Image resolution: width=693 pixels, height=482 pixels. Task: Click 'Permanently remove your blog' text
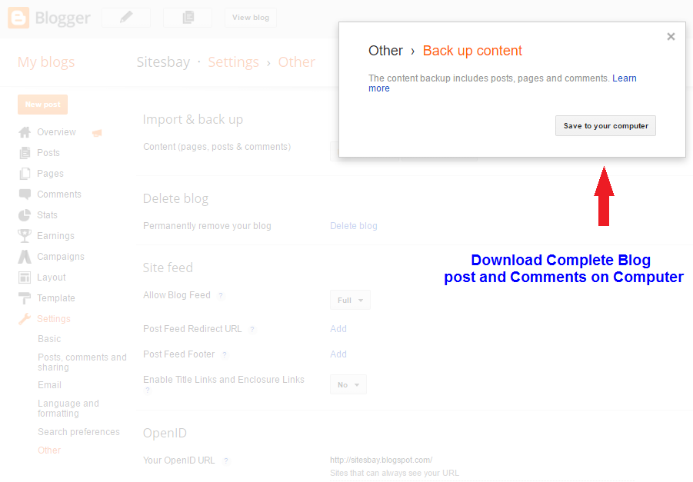207,226
